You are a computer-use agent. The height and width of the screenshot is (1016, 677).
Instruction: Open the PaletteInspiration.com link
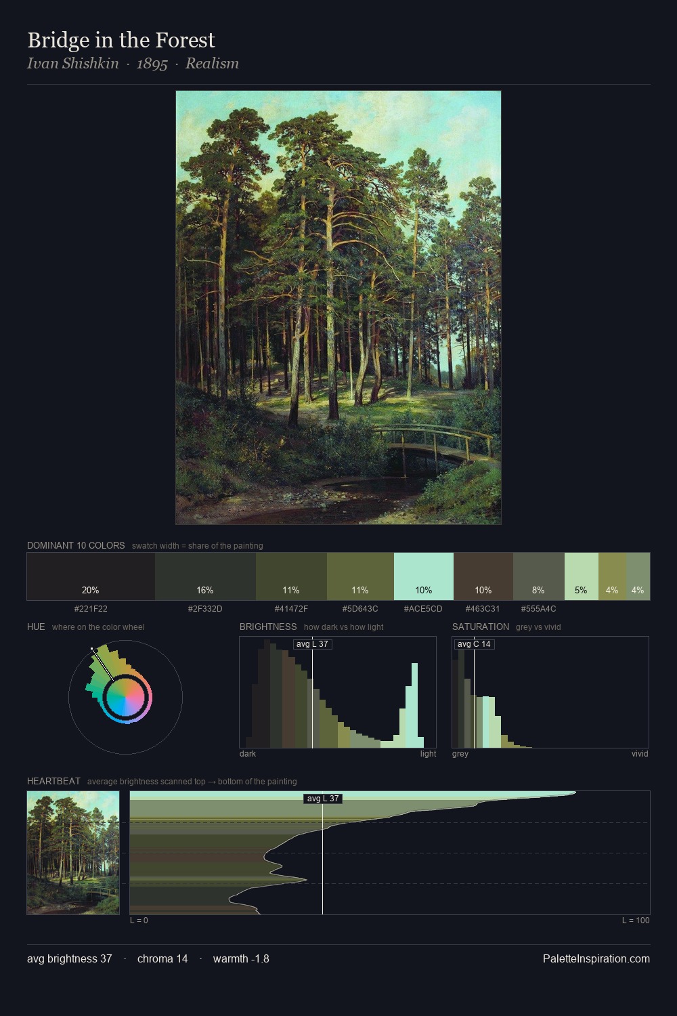click(x=596, y=958)
